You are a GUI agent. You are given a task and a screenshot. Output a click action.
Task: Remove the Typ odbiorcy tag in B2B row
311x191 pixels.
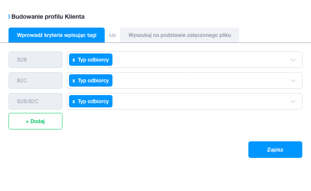point(74,60)
